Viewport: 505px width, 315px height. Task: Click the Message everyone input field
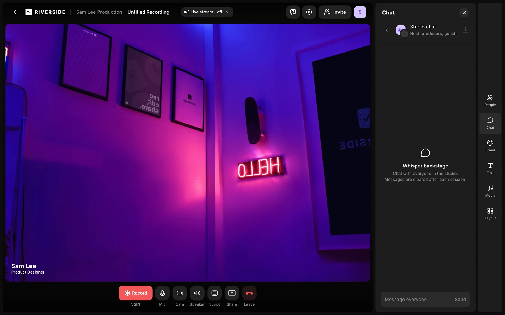416,299
